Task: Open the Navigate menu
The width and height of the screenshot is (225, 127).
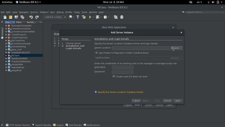Action: click(24, 12)
